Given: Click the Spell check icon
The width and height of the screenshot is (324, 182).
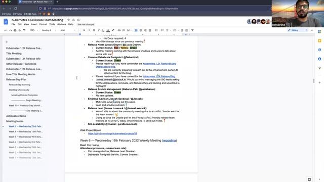Looking at the screenshot, I should coord(20,30).
